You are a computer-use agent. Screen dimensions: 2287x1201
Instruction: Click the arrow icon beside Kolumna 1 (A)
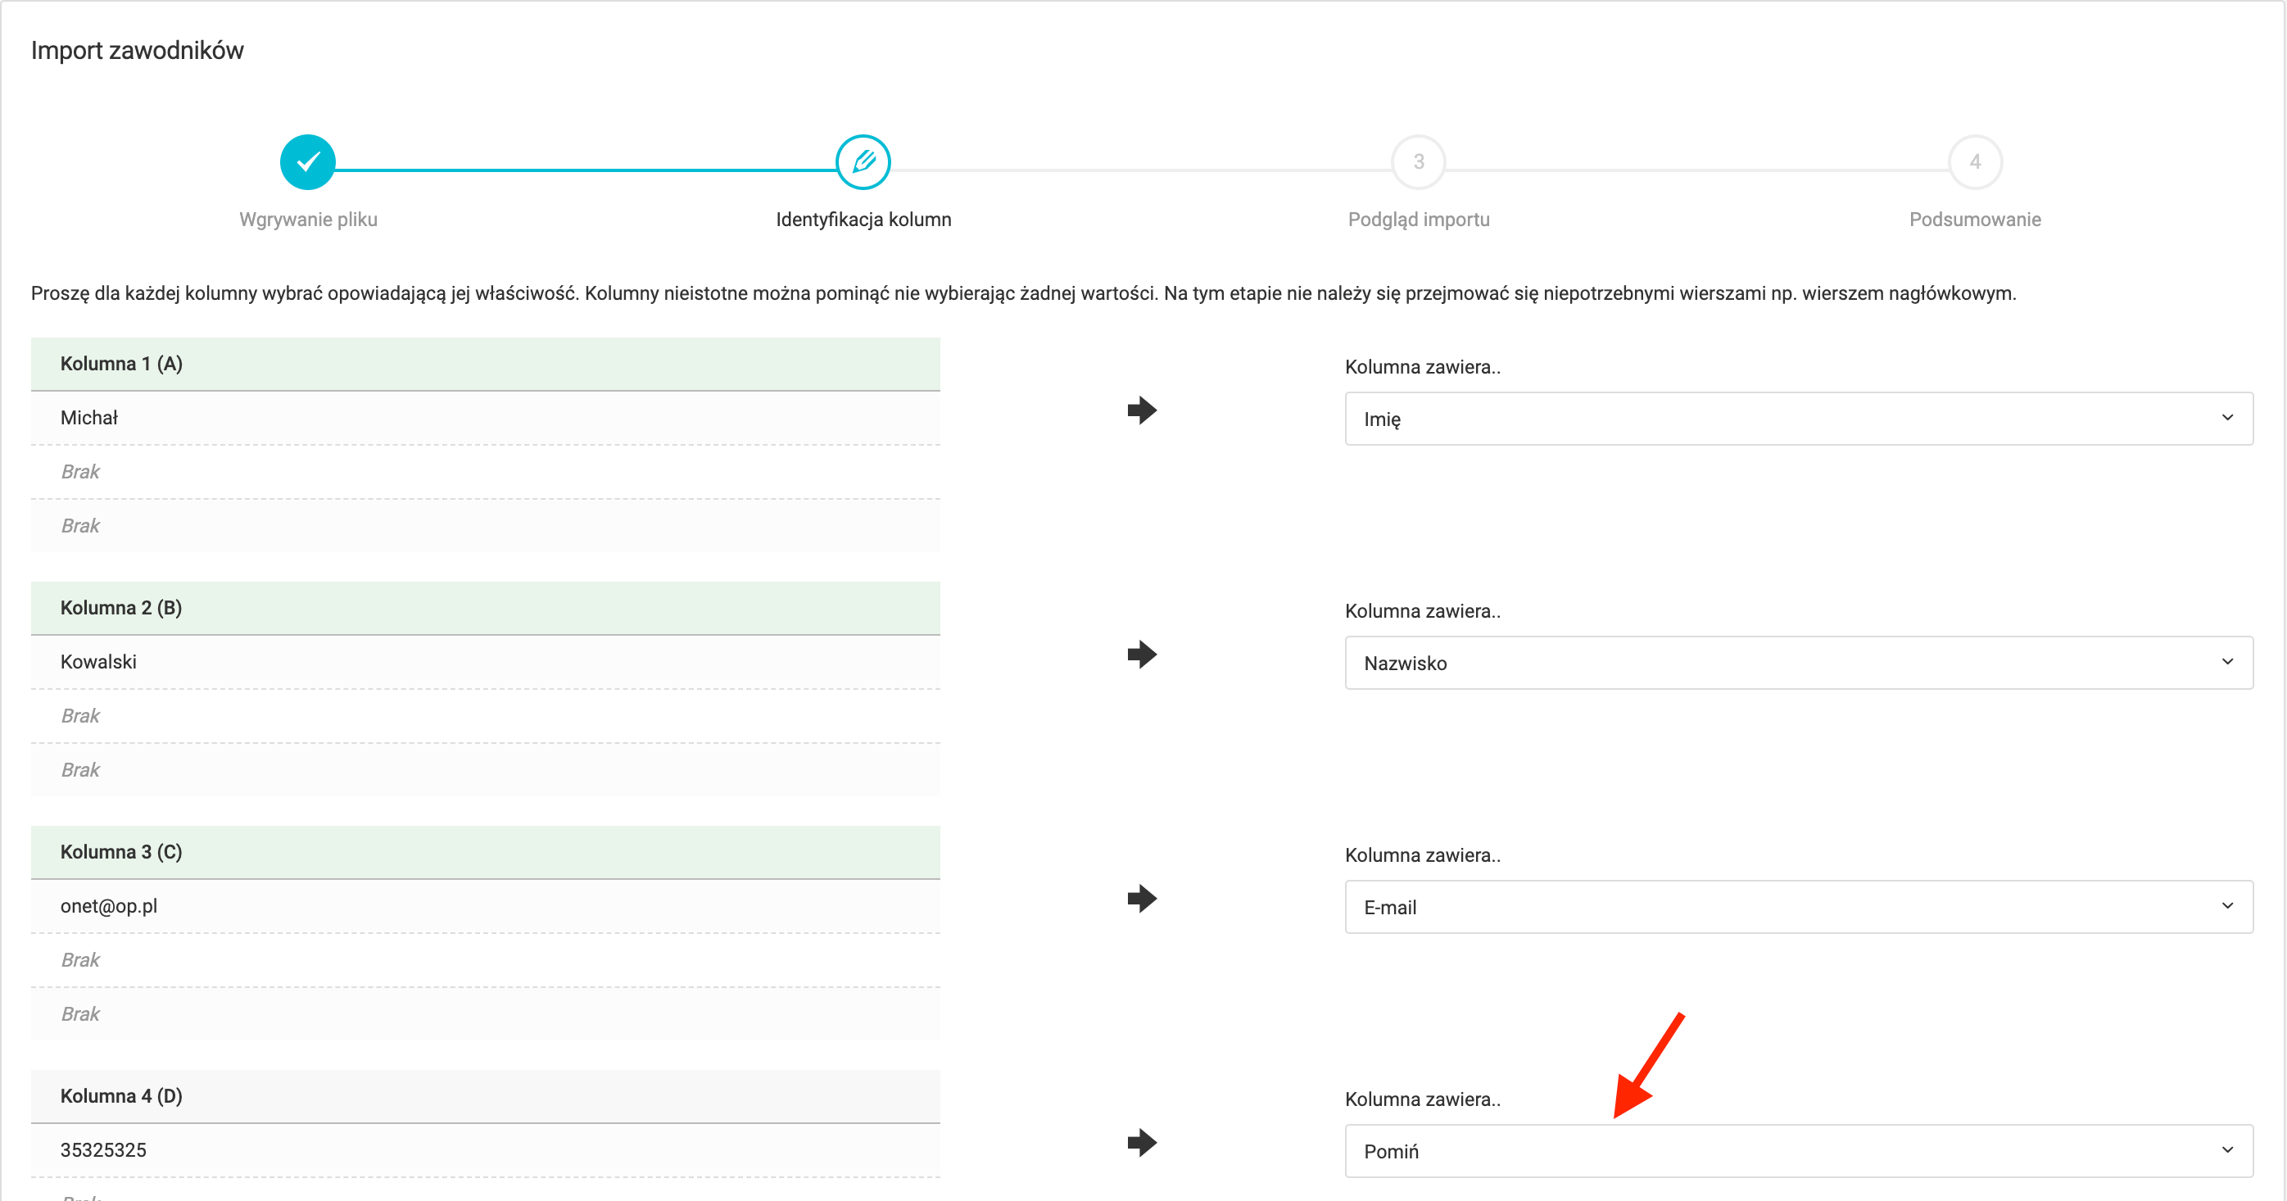1142,410
